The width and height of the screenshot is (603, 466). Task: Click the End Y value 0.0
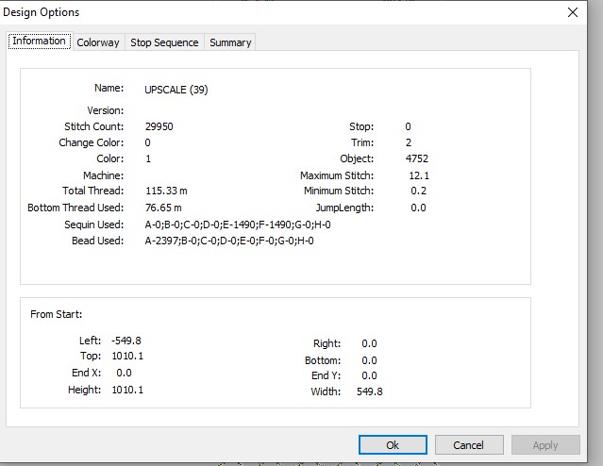click(369, 375)
